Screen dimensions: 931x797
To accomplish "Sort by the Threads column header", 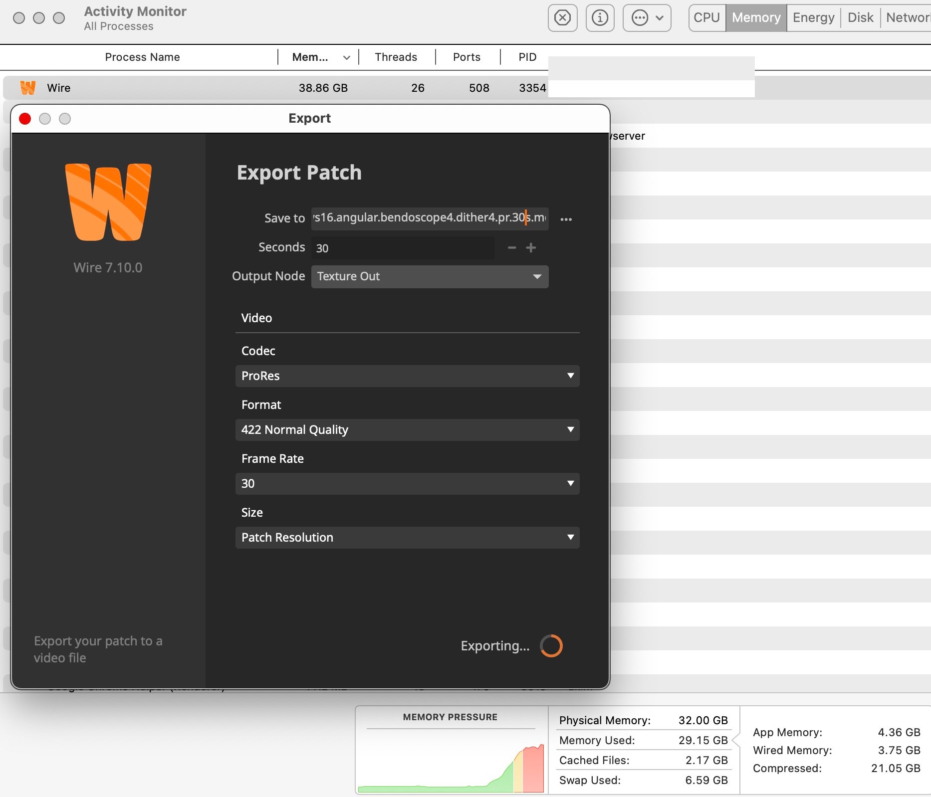I will (396, 57).
